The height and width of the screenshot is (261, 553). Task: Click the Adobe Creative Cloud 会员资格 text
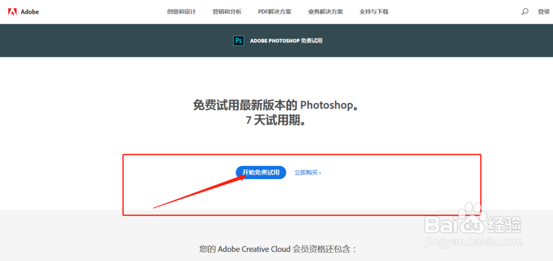(x=278, y=249)
